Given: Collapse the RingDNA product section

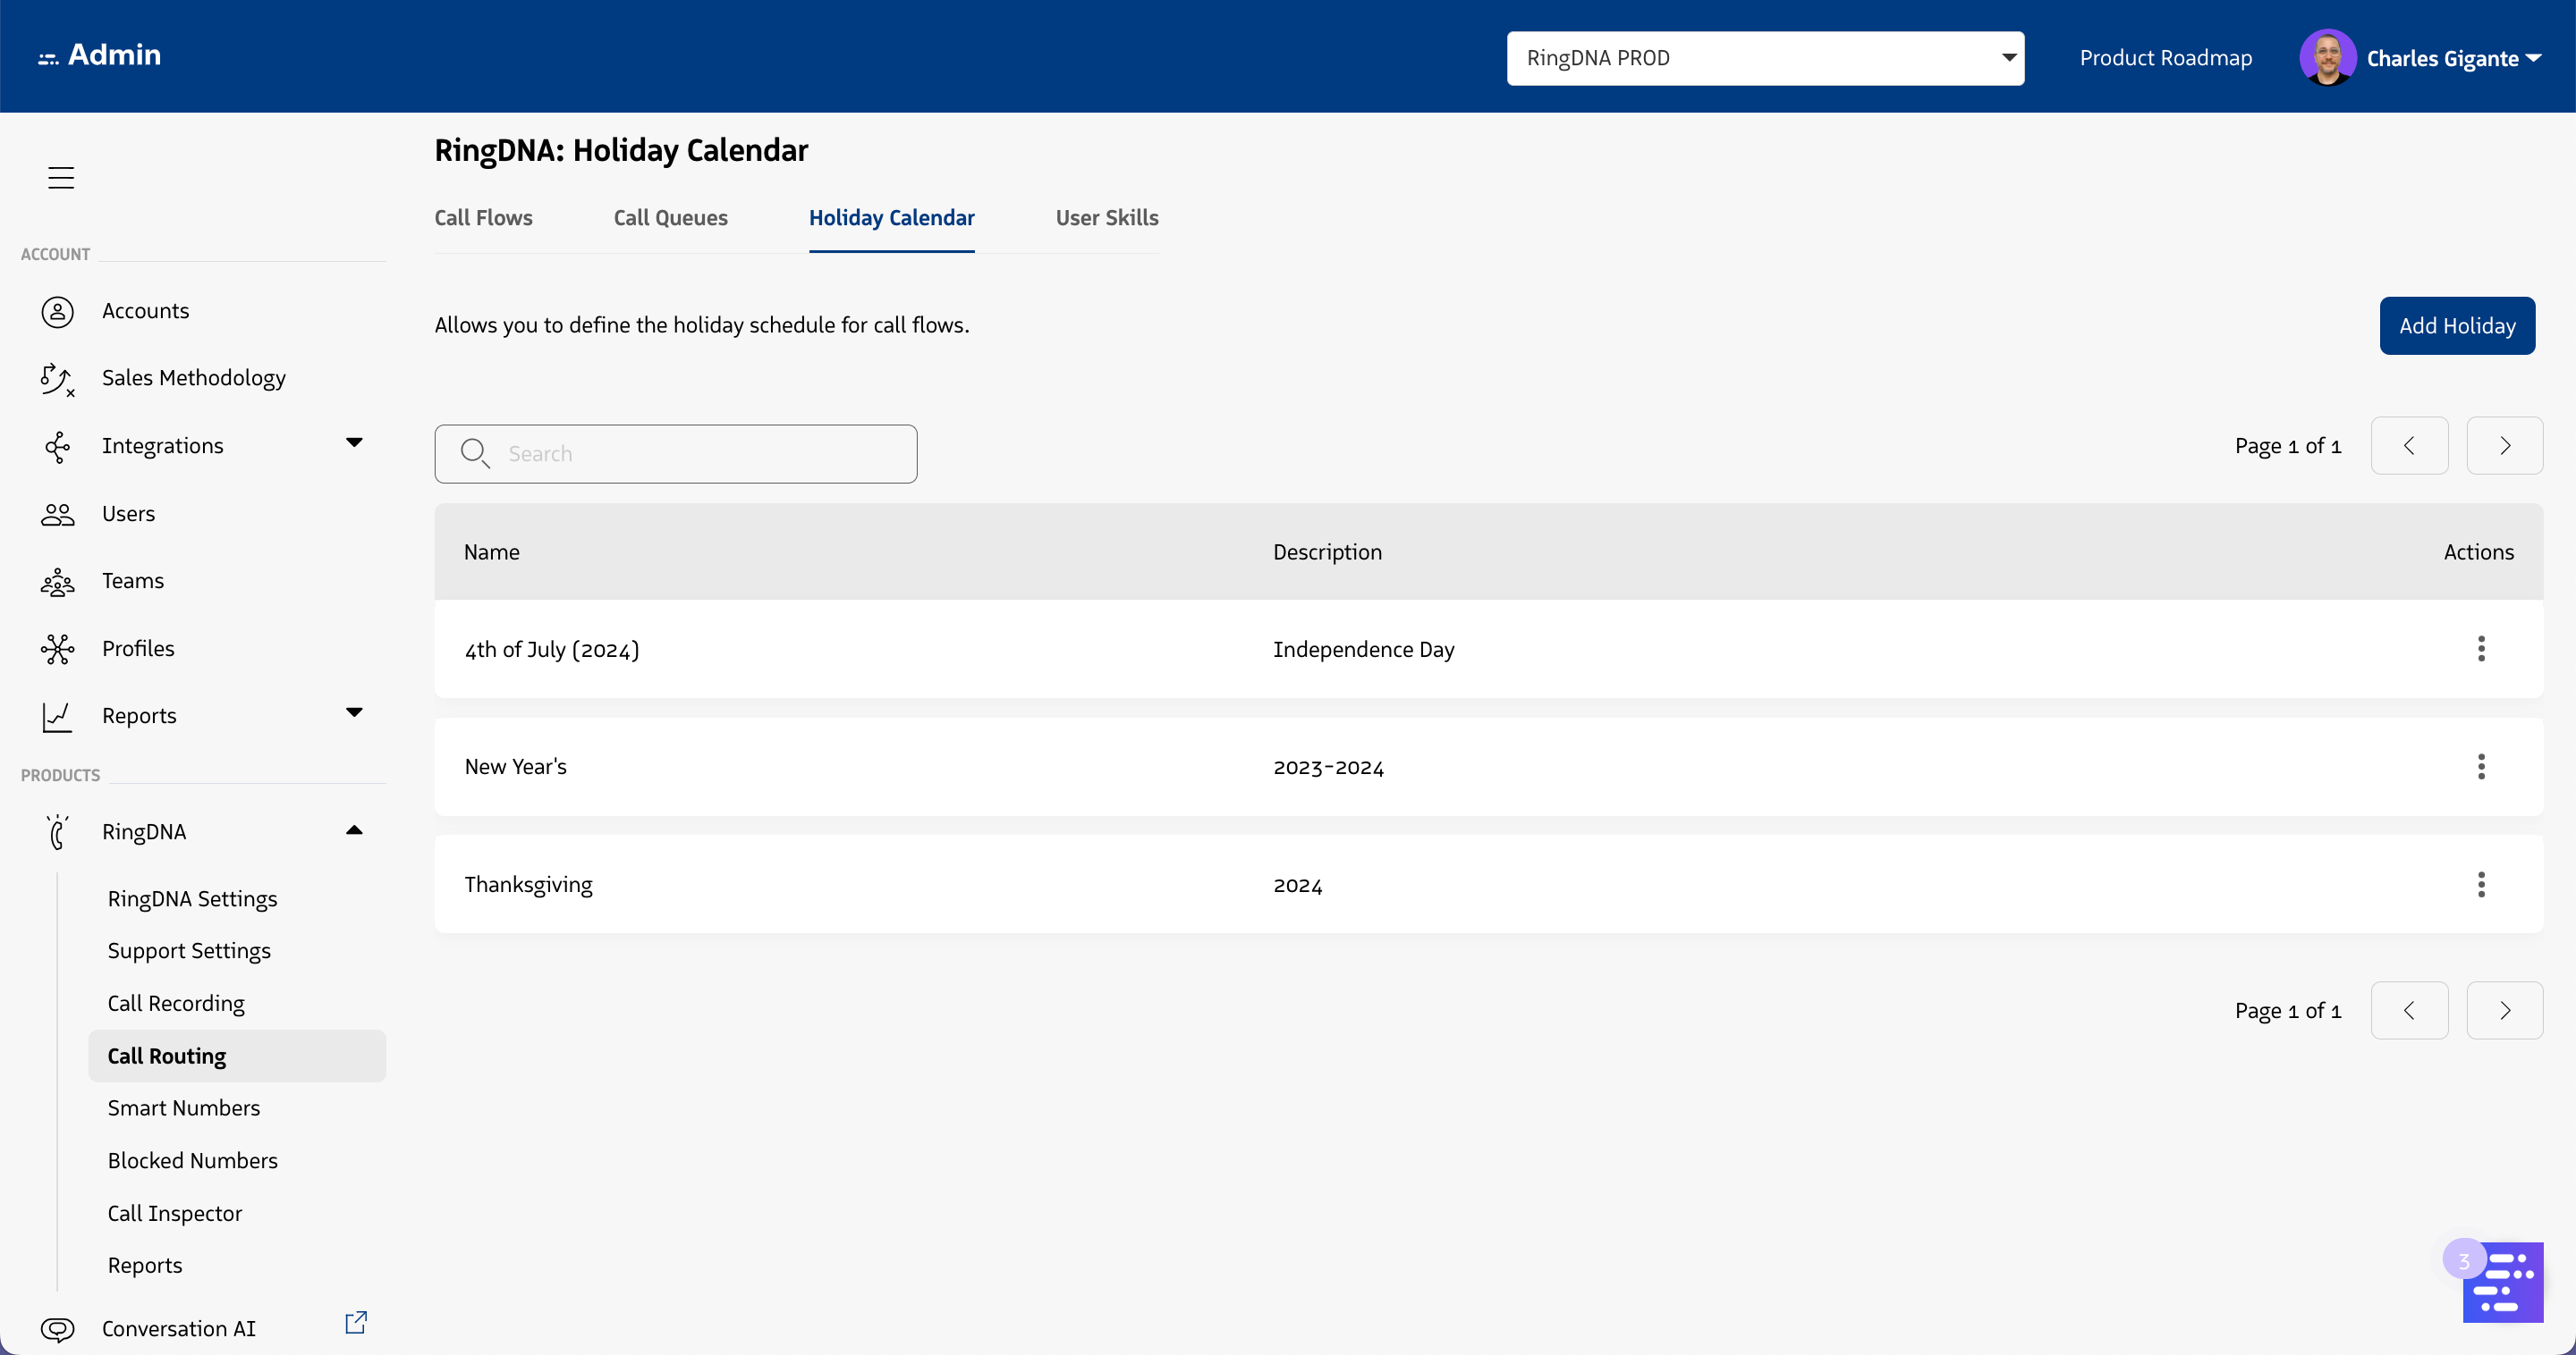Looking at the screenshot, I should click(354, 830).
